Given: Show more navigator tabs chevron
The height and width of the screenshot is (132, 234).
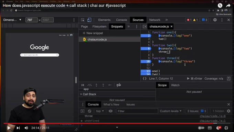Looking at the screenshot, I should (x=128, y=27).
